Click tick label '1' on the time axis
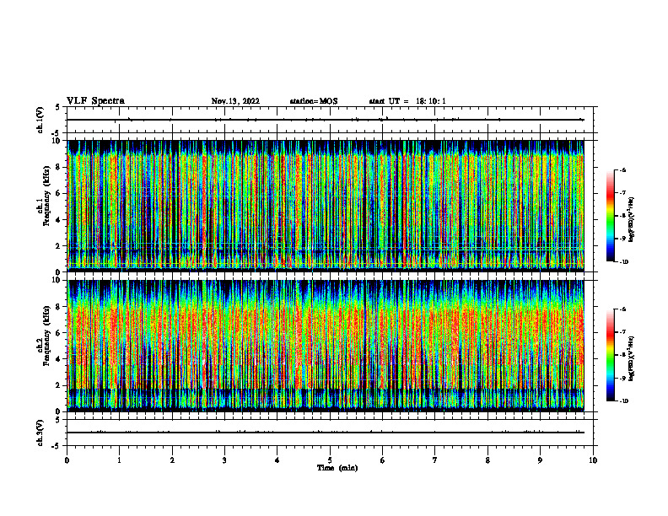The height and width of the screenshot is (516, 668). [x=119, y=460]
